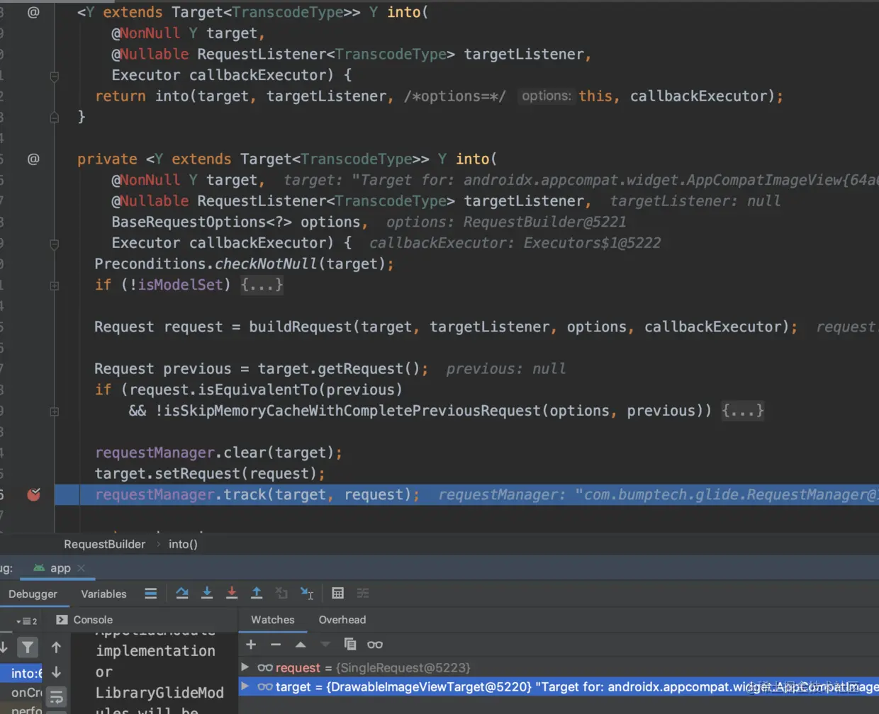Toggle the filter funnel in the frames panel
The image size is (879, 714).
point(28,647)
